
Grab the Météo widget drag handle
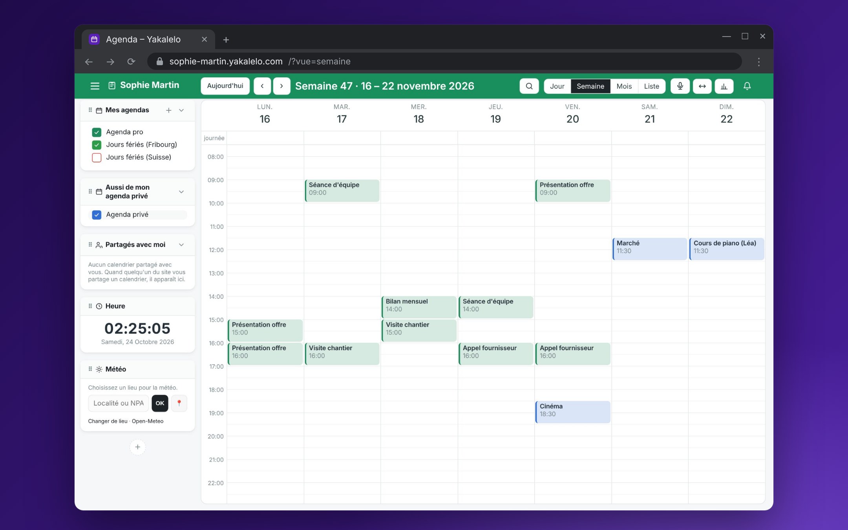(90, 369)
